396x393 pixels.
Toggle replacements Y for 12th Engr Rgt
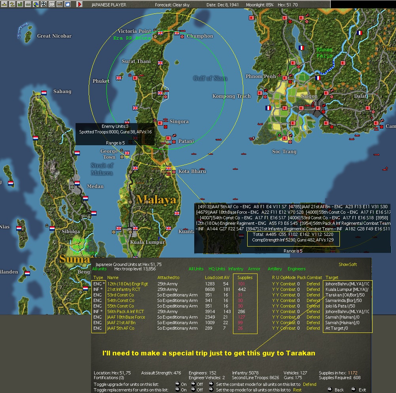(273, 284)
